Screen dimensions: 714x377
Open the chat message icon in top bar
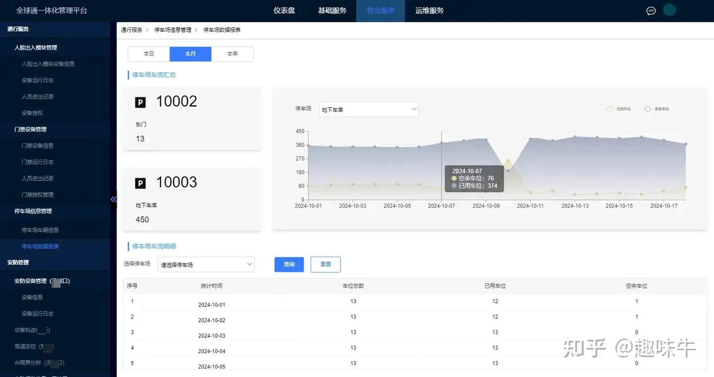tap(651, 10)
